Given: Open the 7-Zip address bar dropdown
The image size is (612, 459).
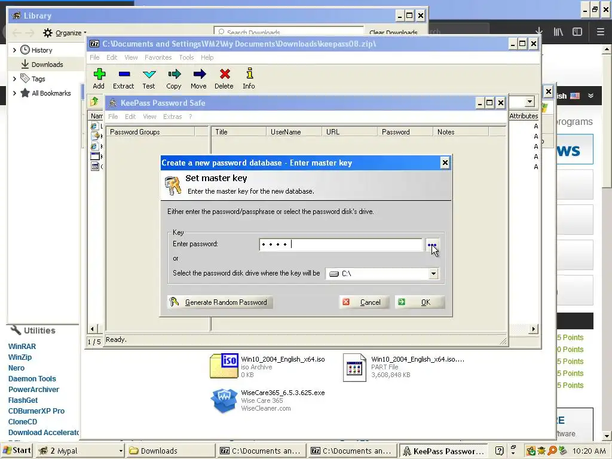Looking at the screenshot, I should (x=530, y=102).
